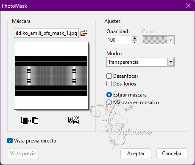Screen dimensions: 195x165
Task: Enable the Desenfocar checkbox
Action: (109, 76)
